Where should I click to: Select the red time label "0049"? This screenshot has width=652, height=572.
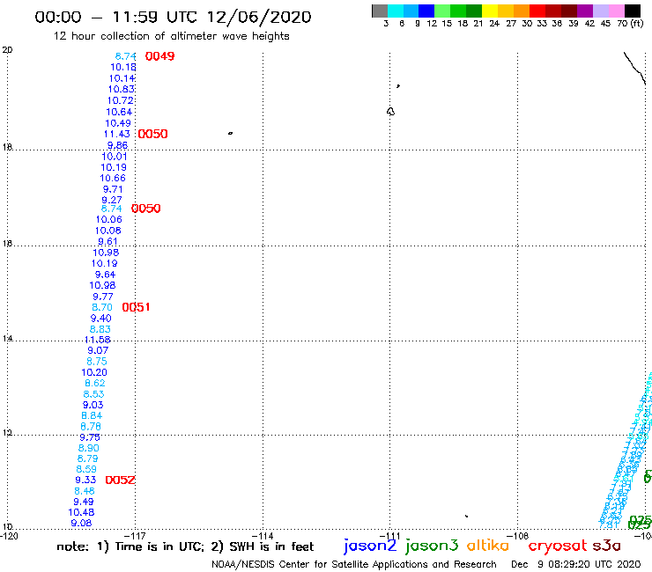[159, 56]
